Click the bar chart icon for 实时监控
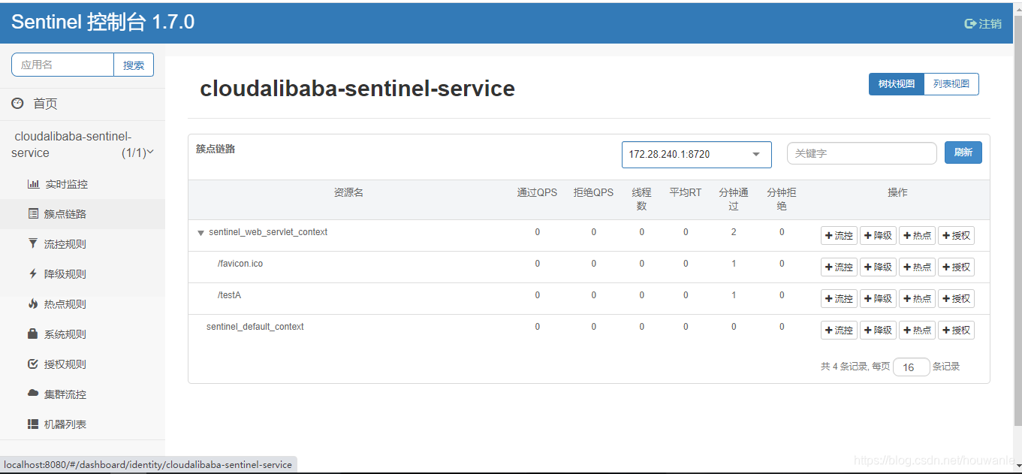1022x474 pixels. [x=33, y=184]
